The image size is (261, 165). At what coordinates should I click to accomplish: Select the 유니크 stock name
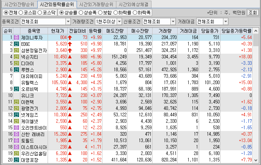coord(28,96)
